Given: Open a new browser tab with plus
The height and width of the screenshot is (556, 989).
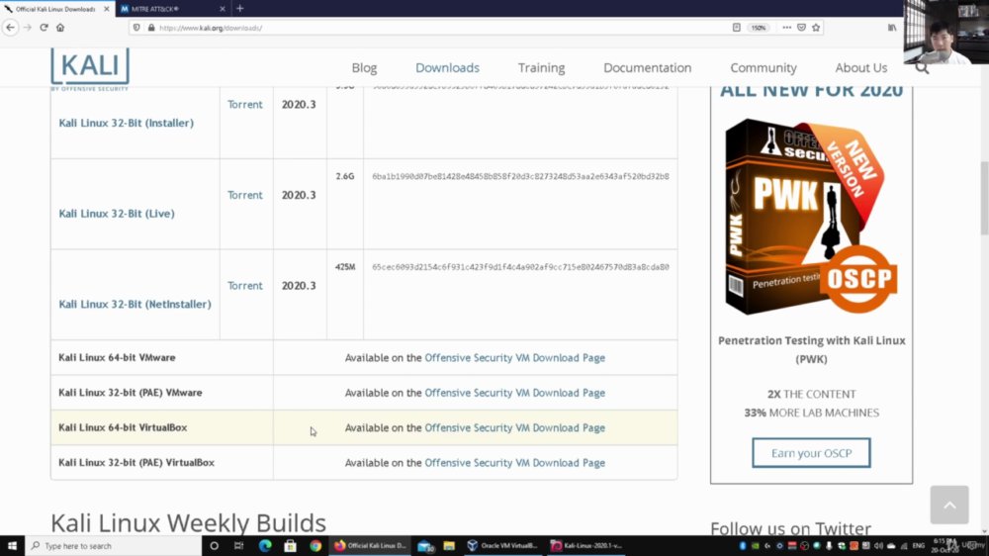Looking at the screenshot, I should coord(239,9).
